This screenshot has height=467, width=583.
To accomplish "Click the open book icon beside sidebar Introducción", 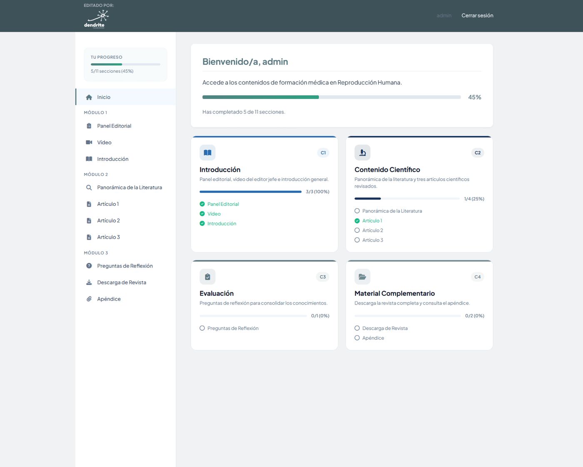I will click(x=89, y=159).
